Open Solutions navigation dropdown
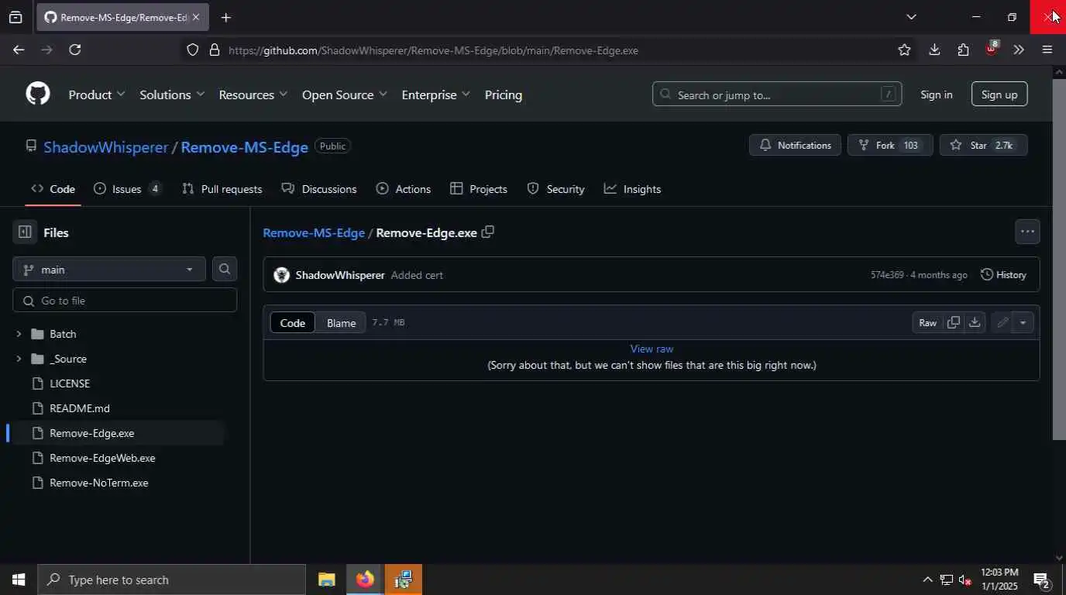Image resolution: width=1066 pixels, height=595 pixels. click(172, 95)
